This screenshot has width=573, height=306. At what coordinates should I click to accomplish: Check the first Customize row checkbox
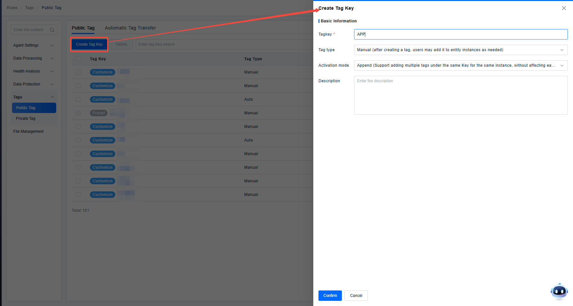tap(78, 72)
